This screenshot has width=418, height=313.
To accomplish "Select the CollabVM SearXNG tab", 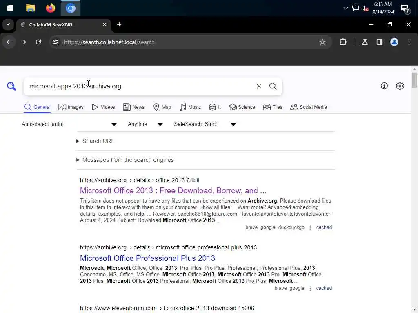I will tap(64, 25).
